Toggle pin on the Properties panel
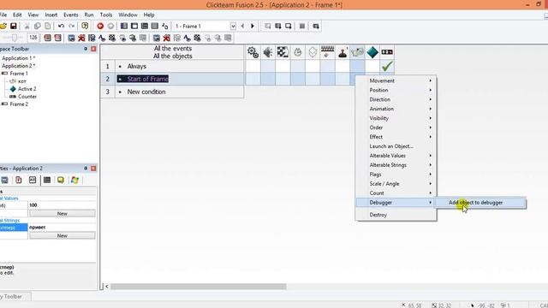Image resolution: width=548 pixels, height=308 pixels. pyautogui.click(x=86, y=169)
